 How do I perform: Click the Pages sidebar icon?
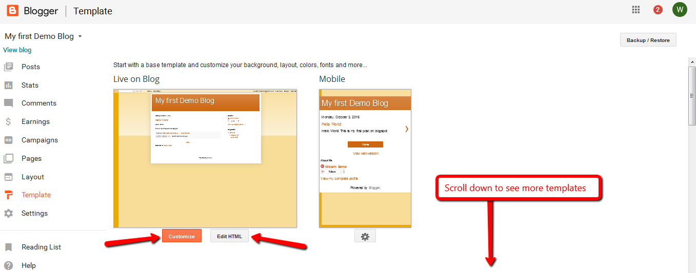point(8,158)
